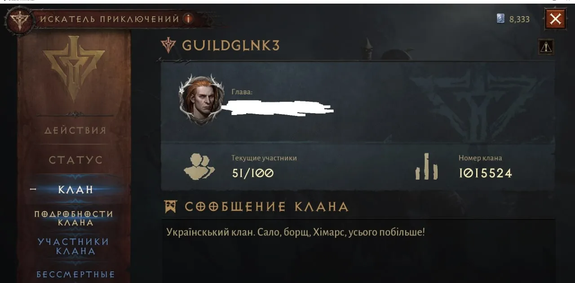Image resolution: width=575 pixels, height=283 pixels.
Task: Click the clan message text area
Action: [358, 251]
